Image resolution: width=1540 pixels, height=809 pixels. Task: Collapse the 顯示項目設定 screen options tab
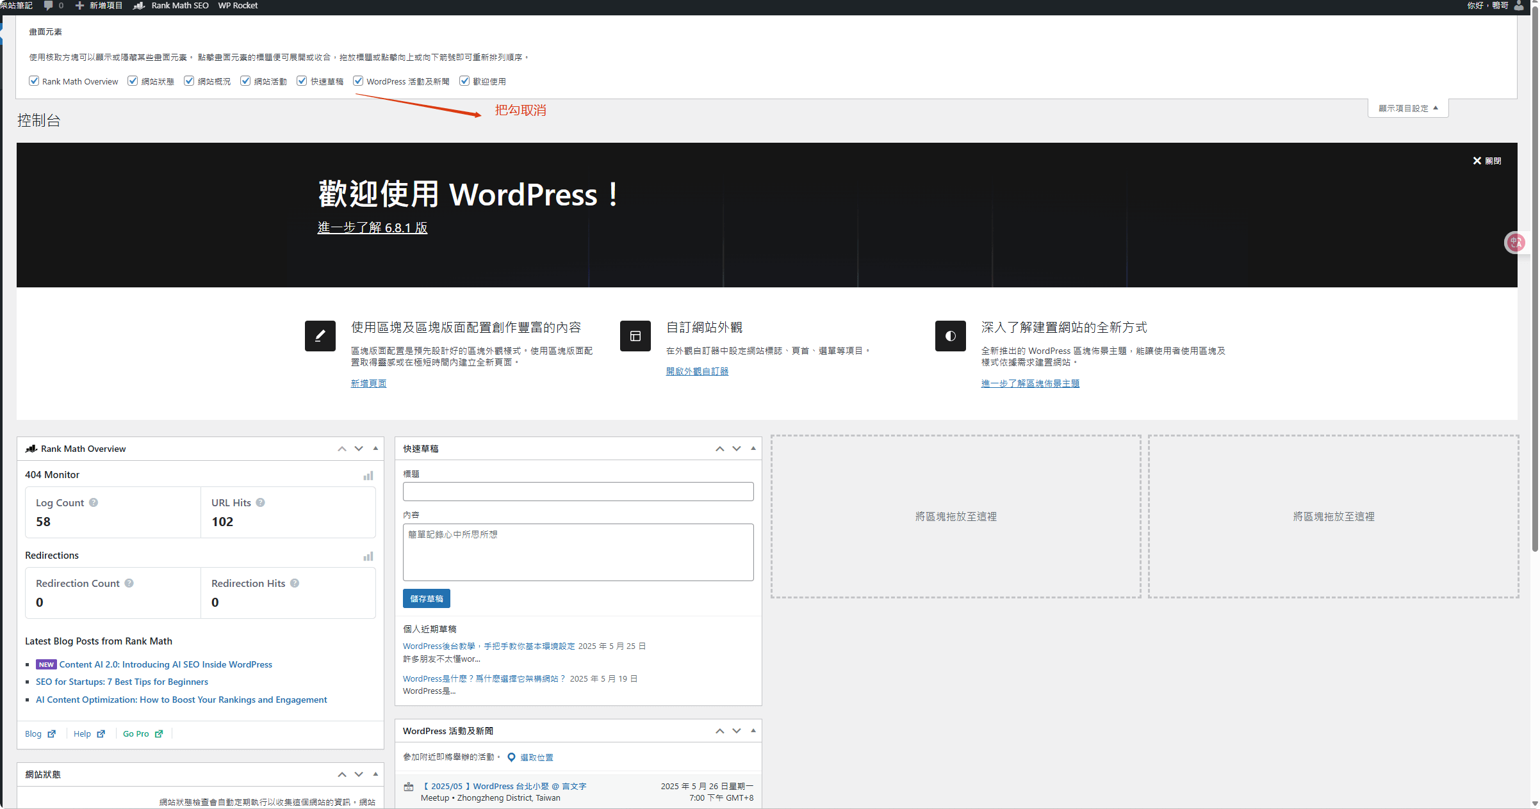pyautogui.click(x=1408, y=108)
